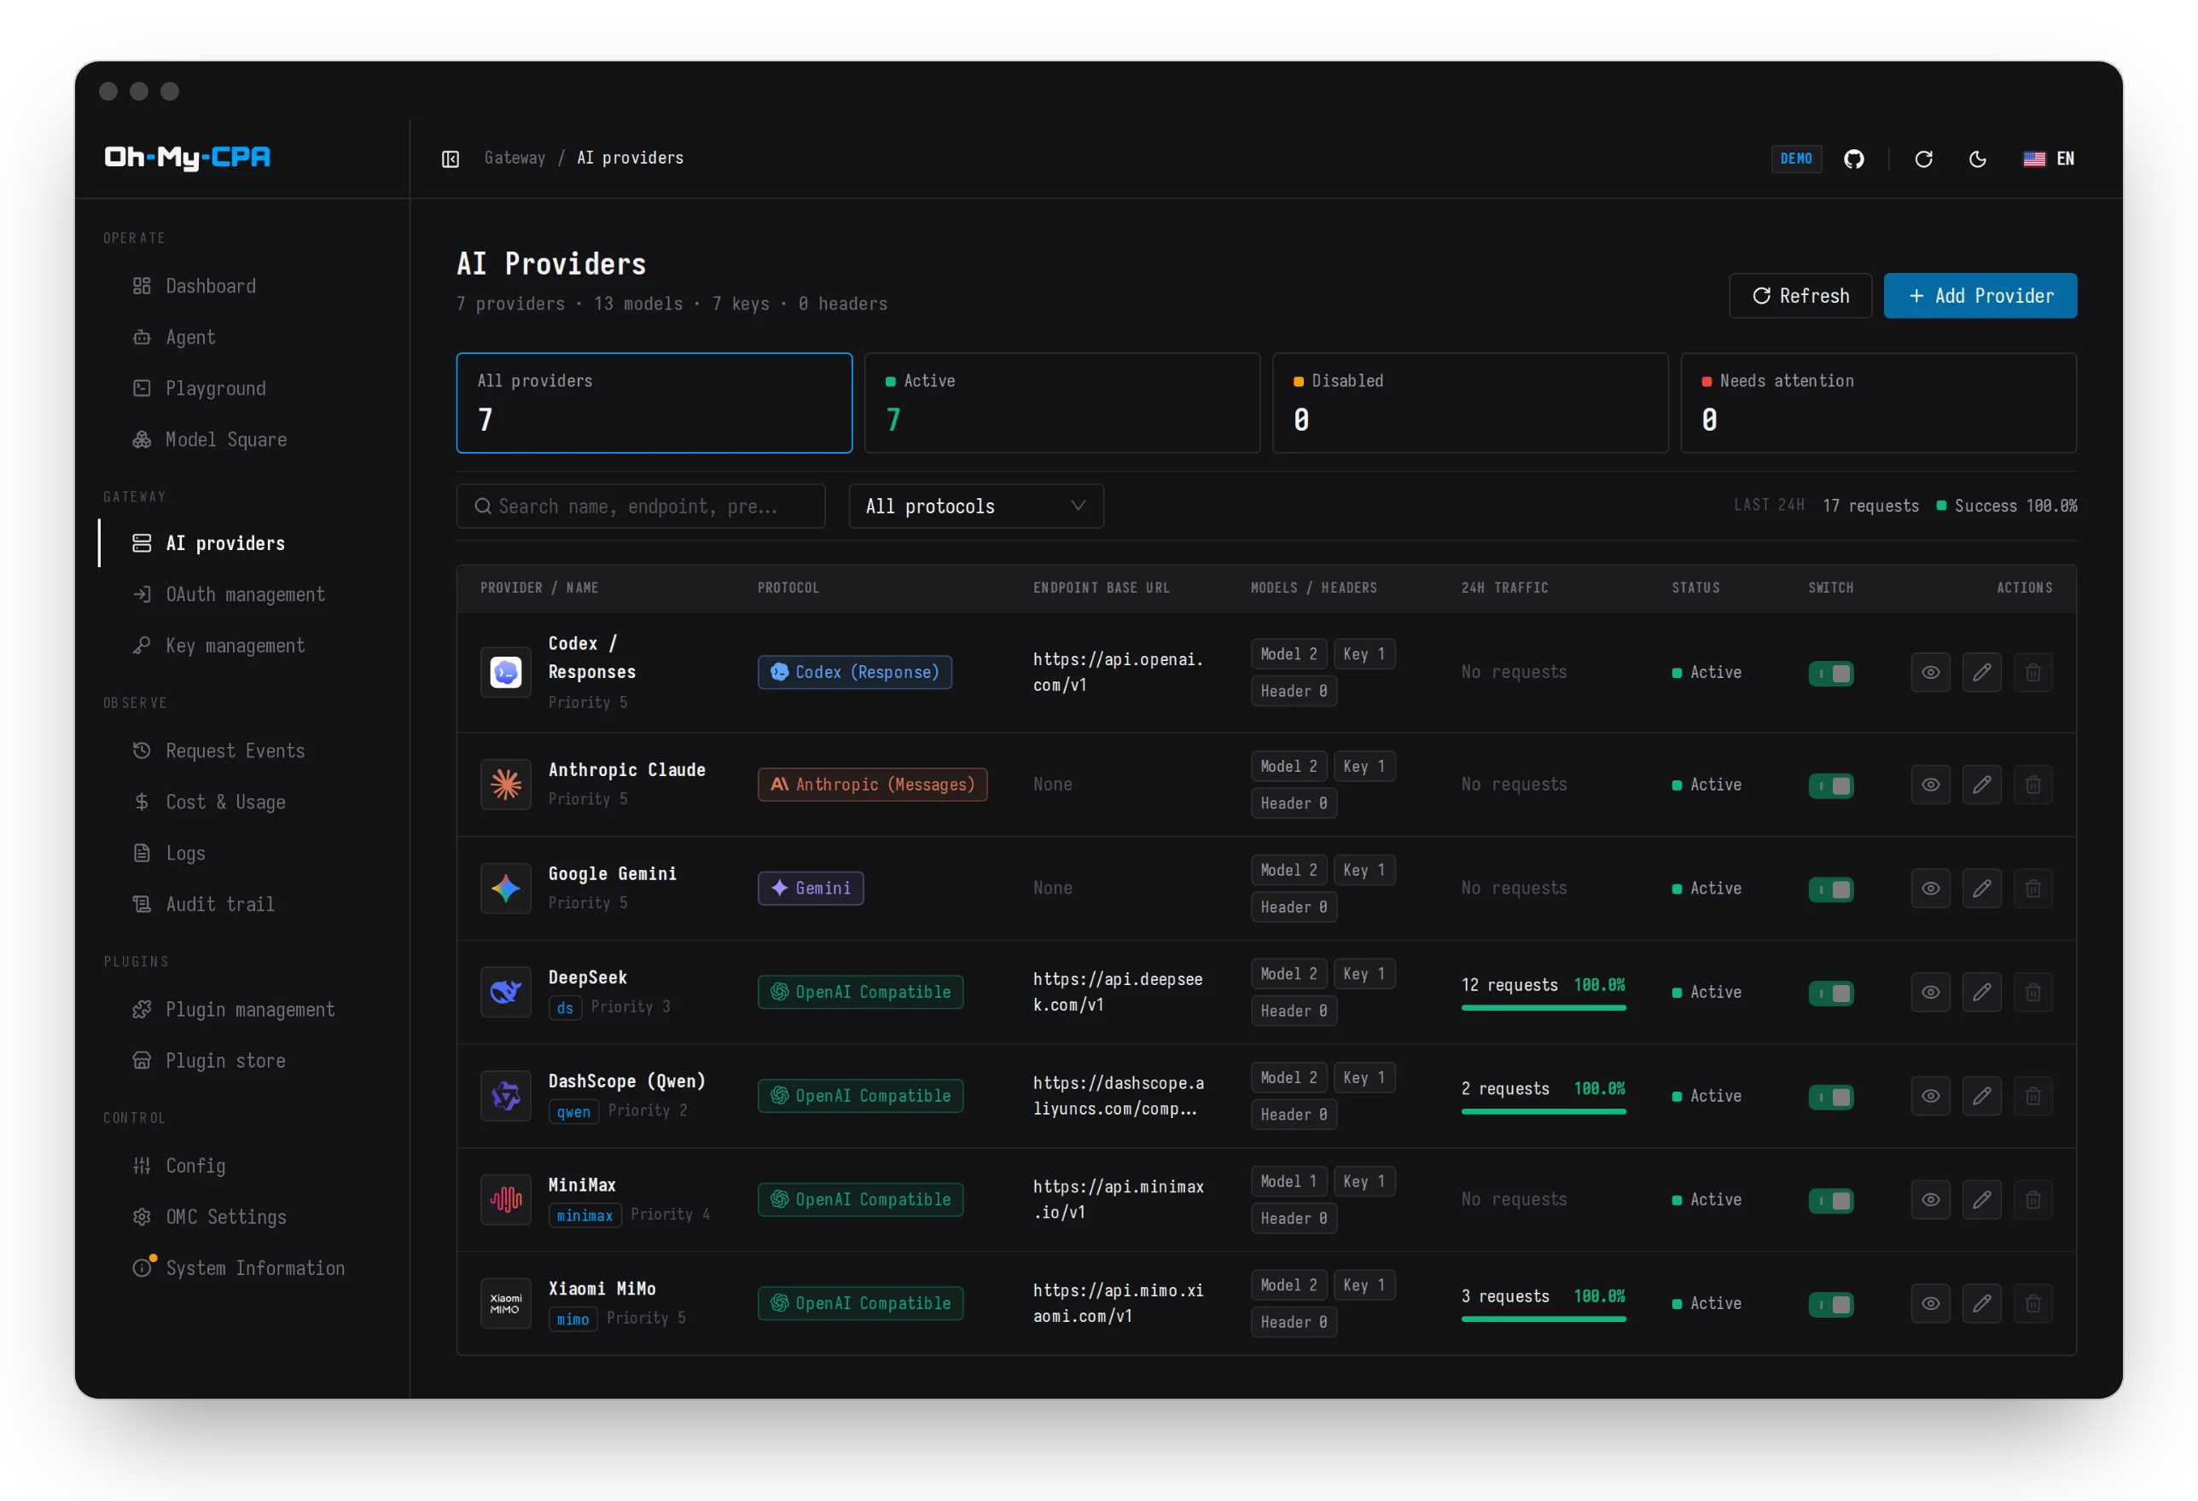Click the DeepSeek whale logo
Image resolution: width=2198 pixels, height=1501 pixels.
pyautogui.click(x=506, y=993)
